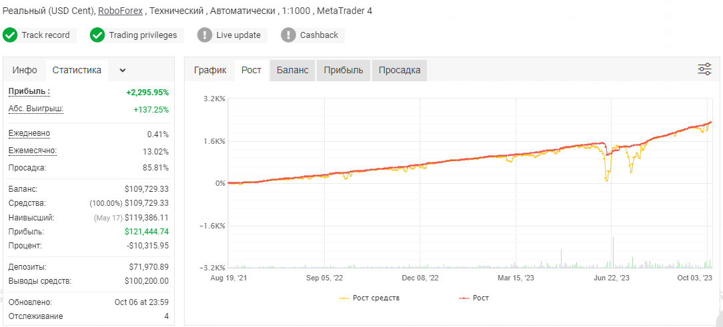Click the Mar 15, '23 axis date

tap(516, 278)
